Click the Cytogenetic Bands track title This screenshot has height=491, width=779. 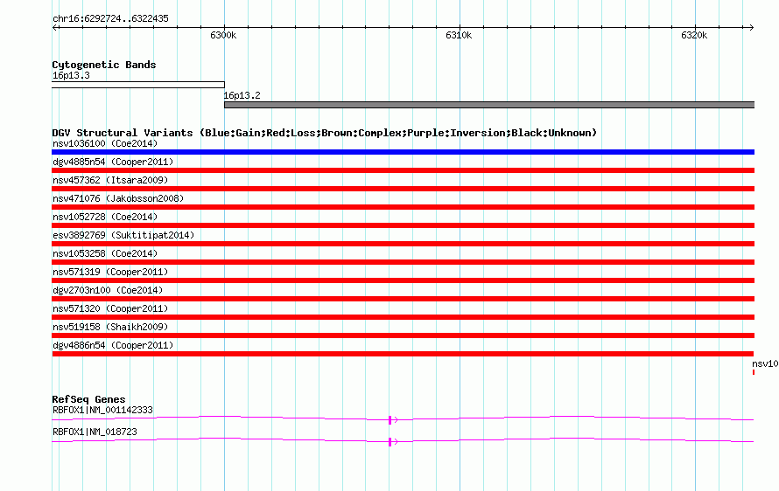(104, 65)
